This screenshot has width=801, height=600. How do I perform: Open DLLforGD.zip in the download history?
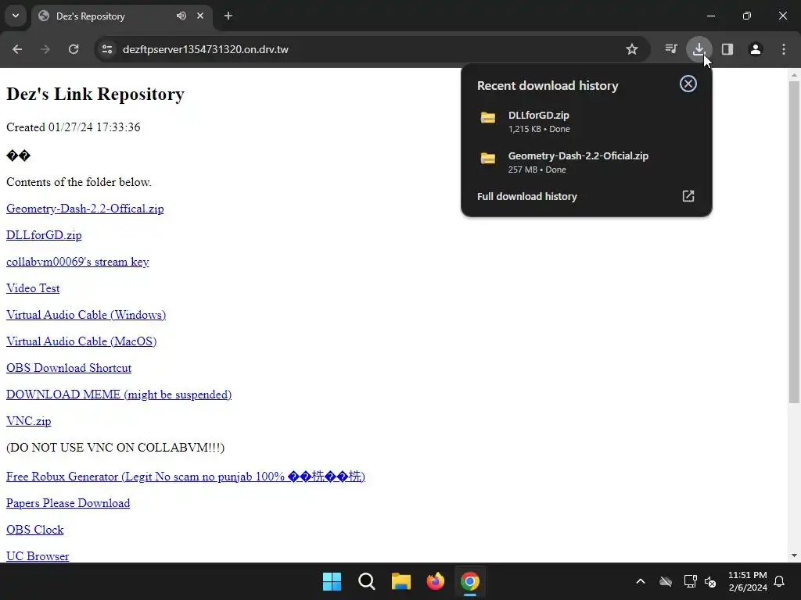586,121
